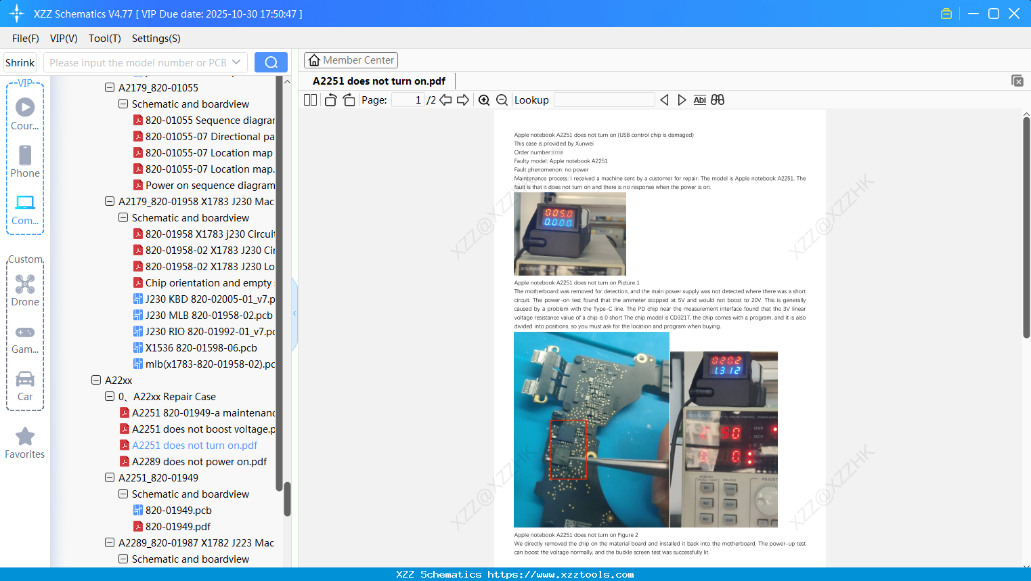Open the Courses sidebar icon
1031x581 pixels.
point(25,113)
